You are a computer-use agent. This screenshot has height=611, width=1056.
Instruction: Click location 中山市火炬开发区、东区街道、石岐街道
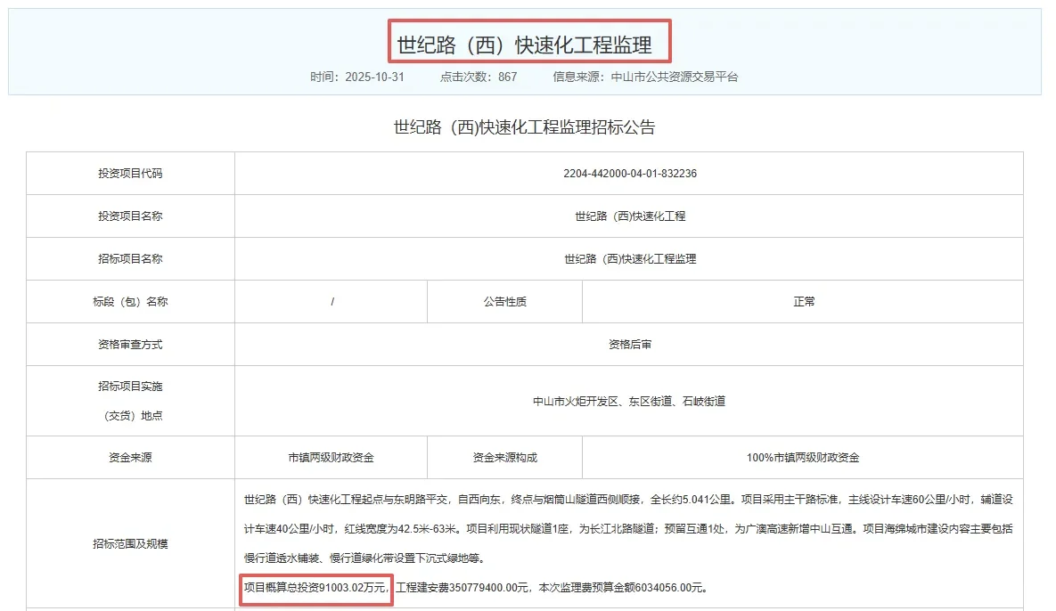click(629, 401)
